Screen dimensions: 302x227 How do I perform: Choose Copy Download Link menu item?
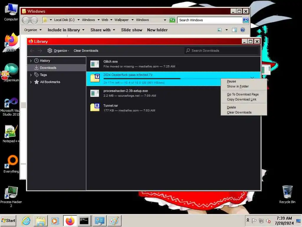tap(244, 99)
